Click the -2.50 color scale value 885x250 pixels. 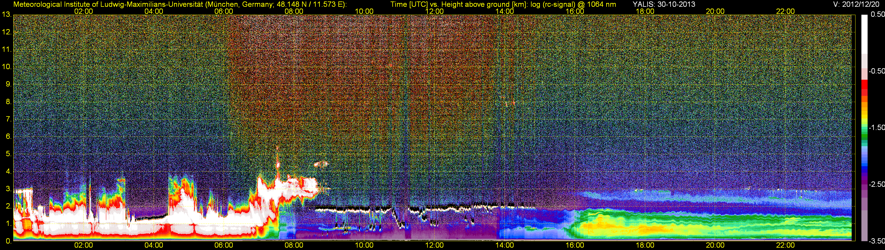[877, 184]
